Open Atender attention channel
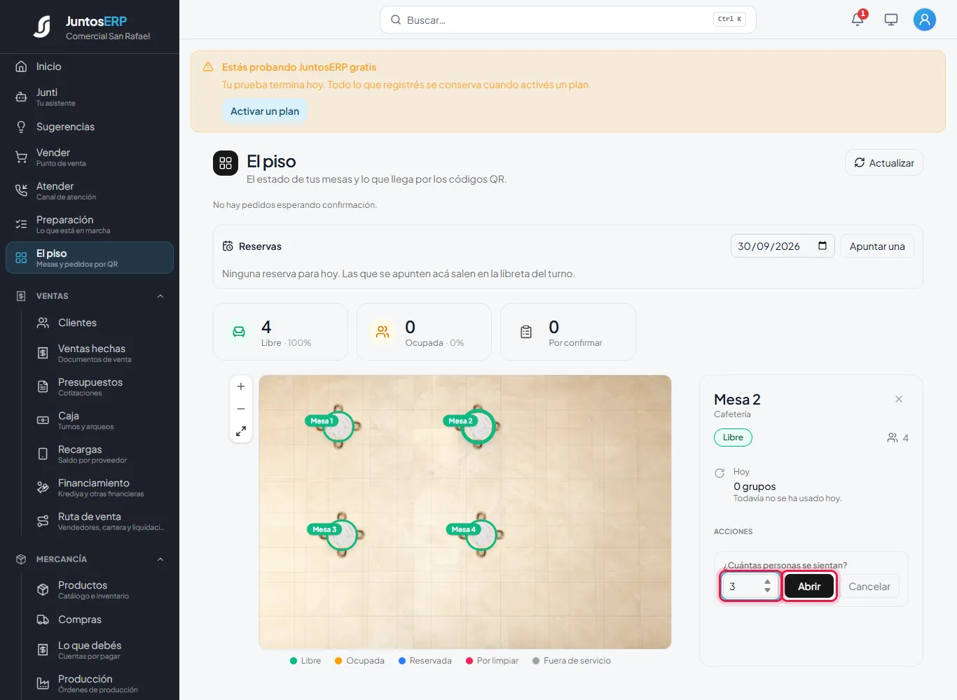Image resolution: width=957 pixels, height=700 pixels. coord(90,190)
